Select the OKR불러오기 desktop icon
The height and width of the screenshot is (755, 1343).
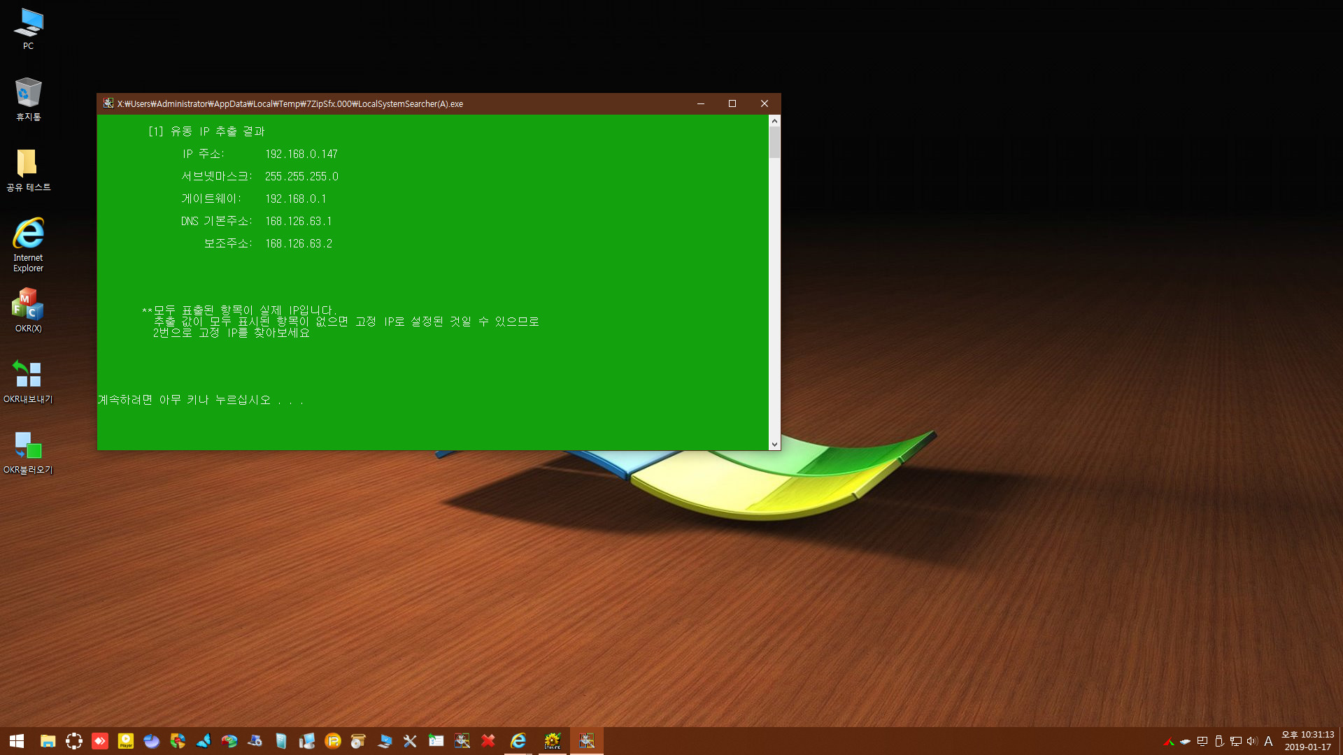coord(28,452)
